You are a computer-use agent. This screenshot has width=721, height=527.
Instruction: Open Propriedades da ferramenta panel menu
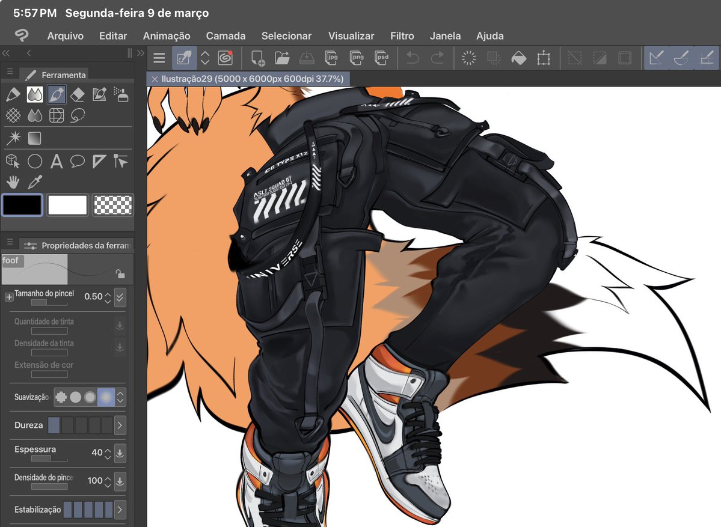[x=10, y=242]
